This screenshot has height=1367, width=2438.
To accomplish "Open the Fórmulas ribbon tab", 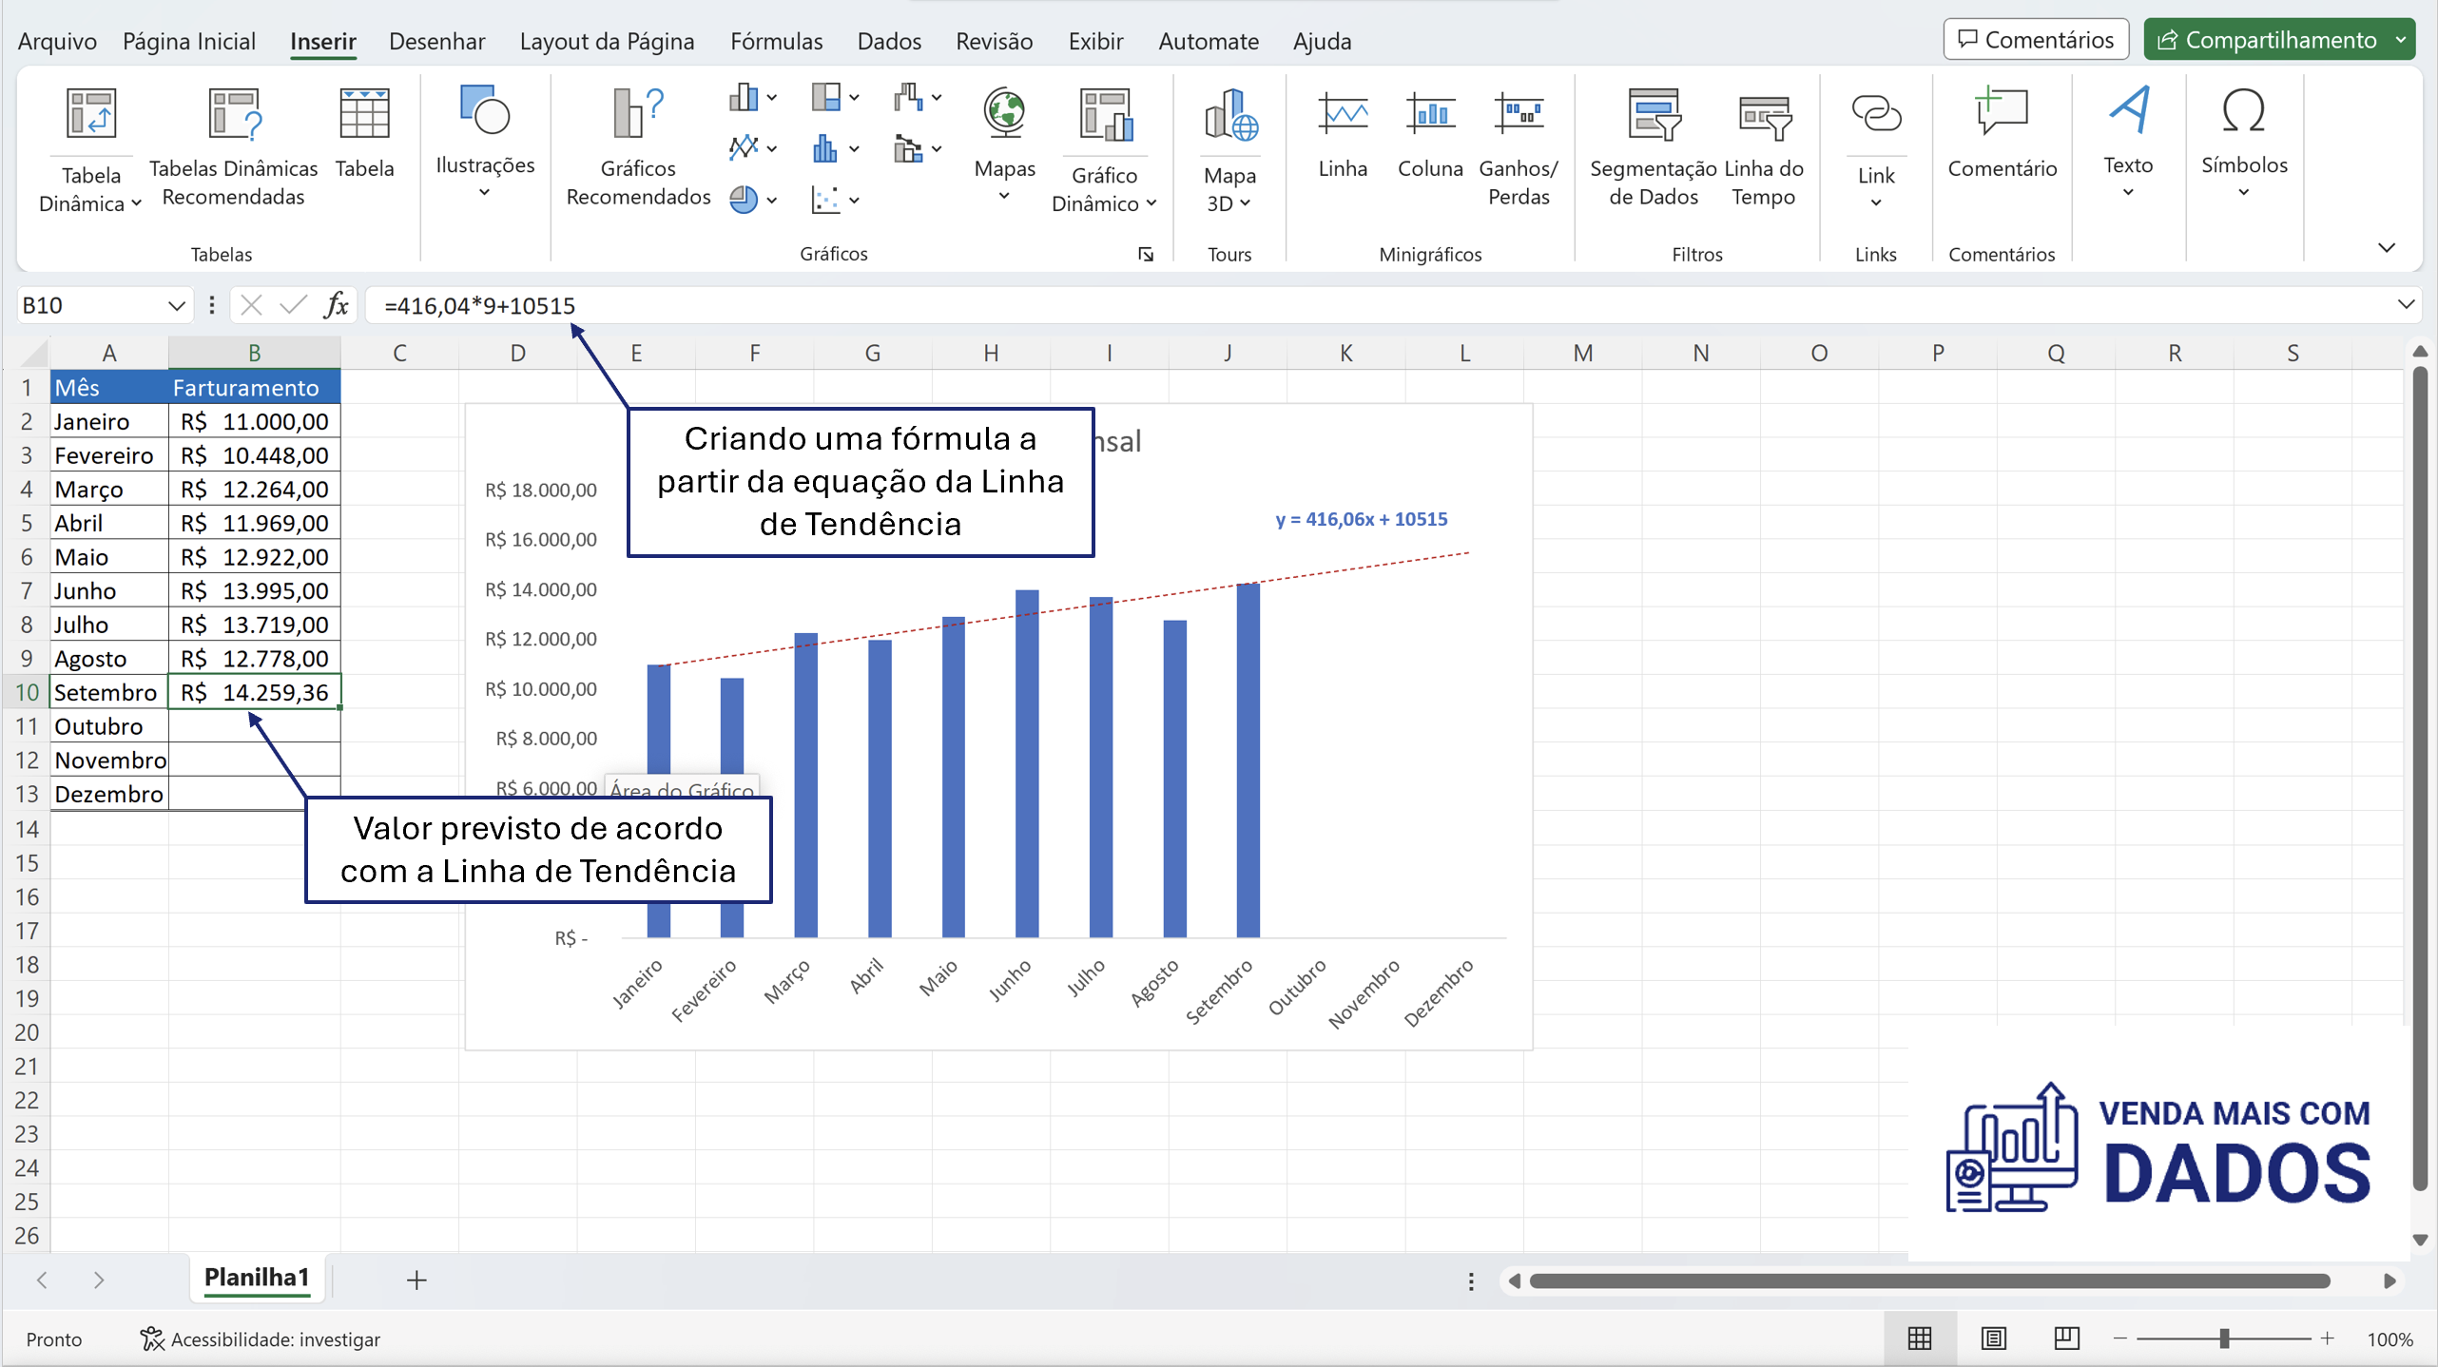I will pyautogui.click(x=776, y=41).
